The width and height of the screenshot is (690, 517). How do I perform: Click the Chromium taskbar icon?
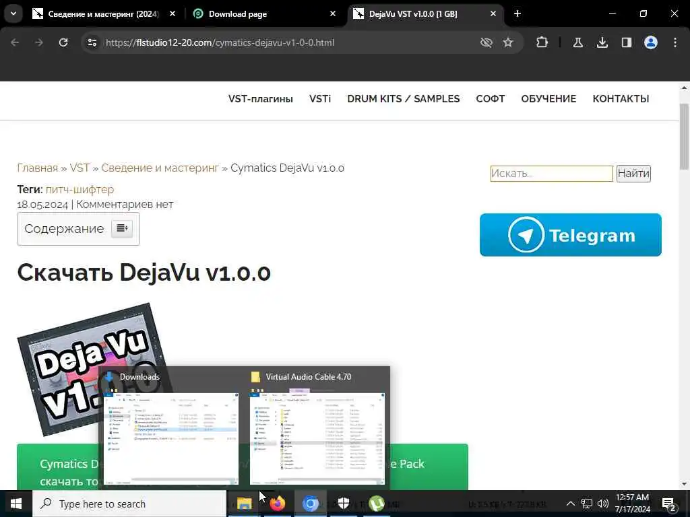[310, 504]
